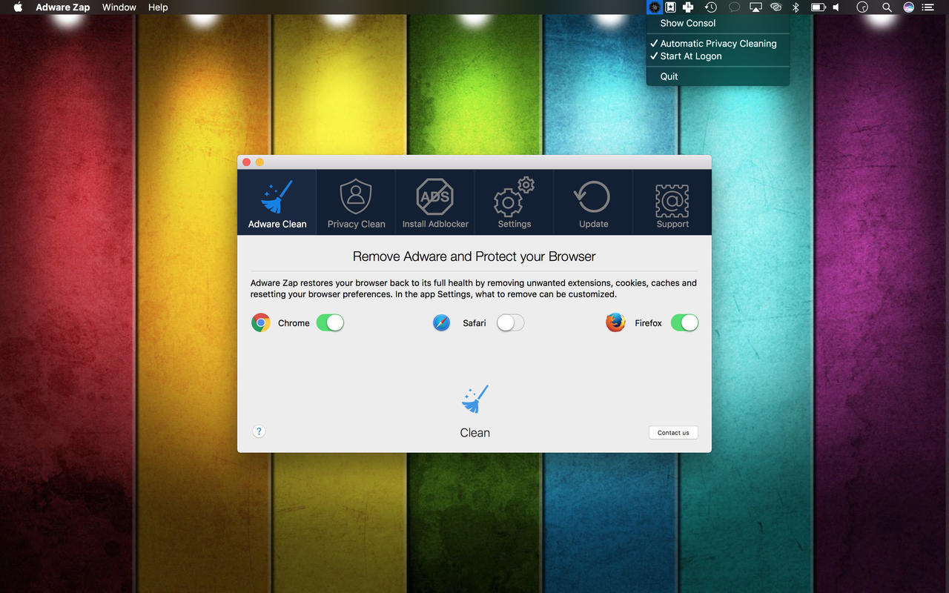Check the battery status icon

(x=818, y=7)
